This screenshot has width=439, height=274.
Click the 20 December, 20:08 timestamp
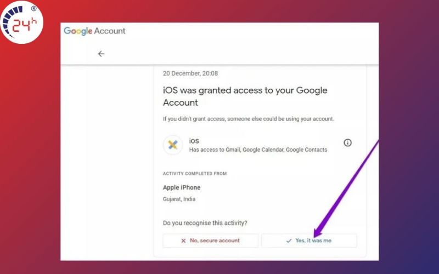coord(190,73)
